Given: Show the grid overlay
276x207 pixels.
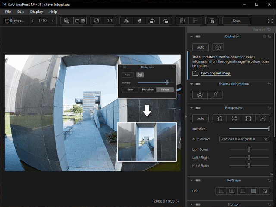Looking at the screenshot, I should [182, 21].
